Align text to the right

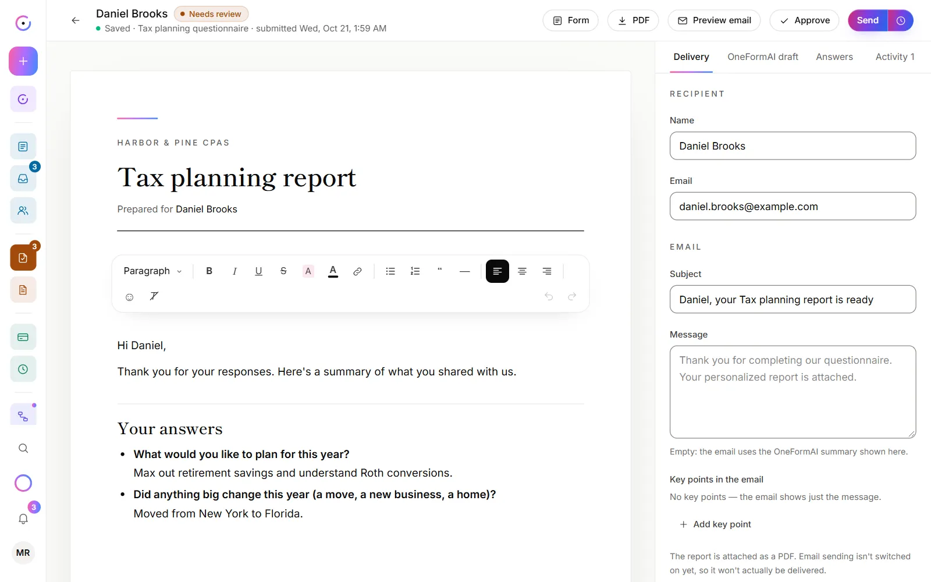coord(547,271)
